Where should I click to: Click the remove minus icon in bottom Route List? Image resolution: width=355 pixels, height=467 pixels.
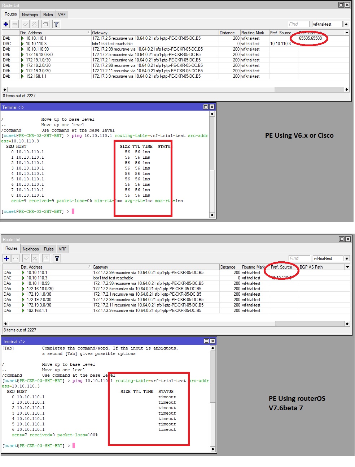[16, 258]
